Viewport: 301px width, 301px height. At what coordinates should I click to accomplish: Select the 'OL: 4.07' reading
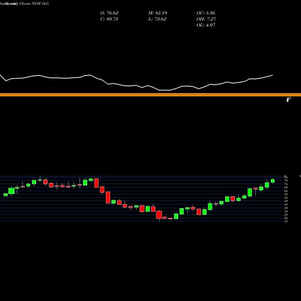click(206, 25)
